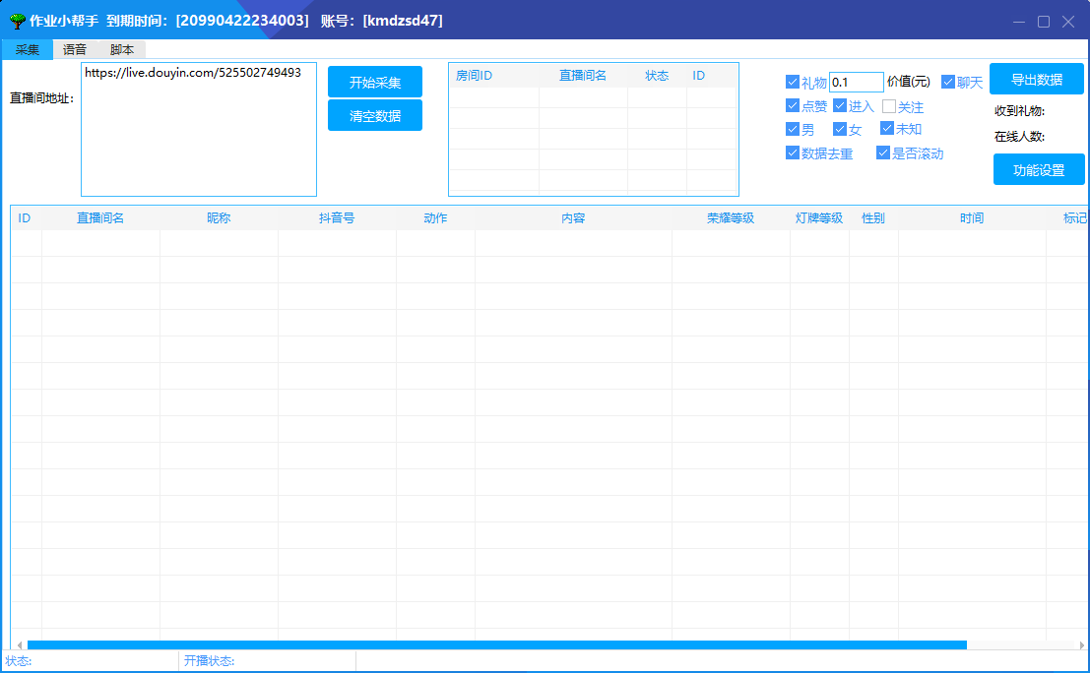The image size is (1090, 673).
Task: Click the green tree app icon
Action: [x=18, y=21]
